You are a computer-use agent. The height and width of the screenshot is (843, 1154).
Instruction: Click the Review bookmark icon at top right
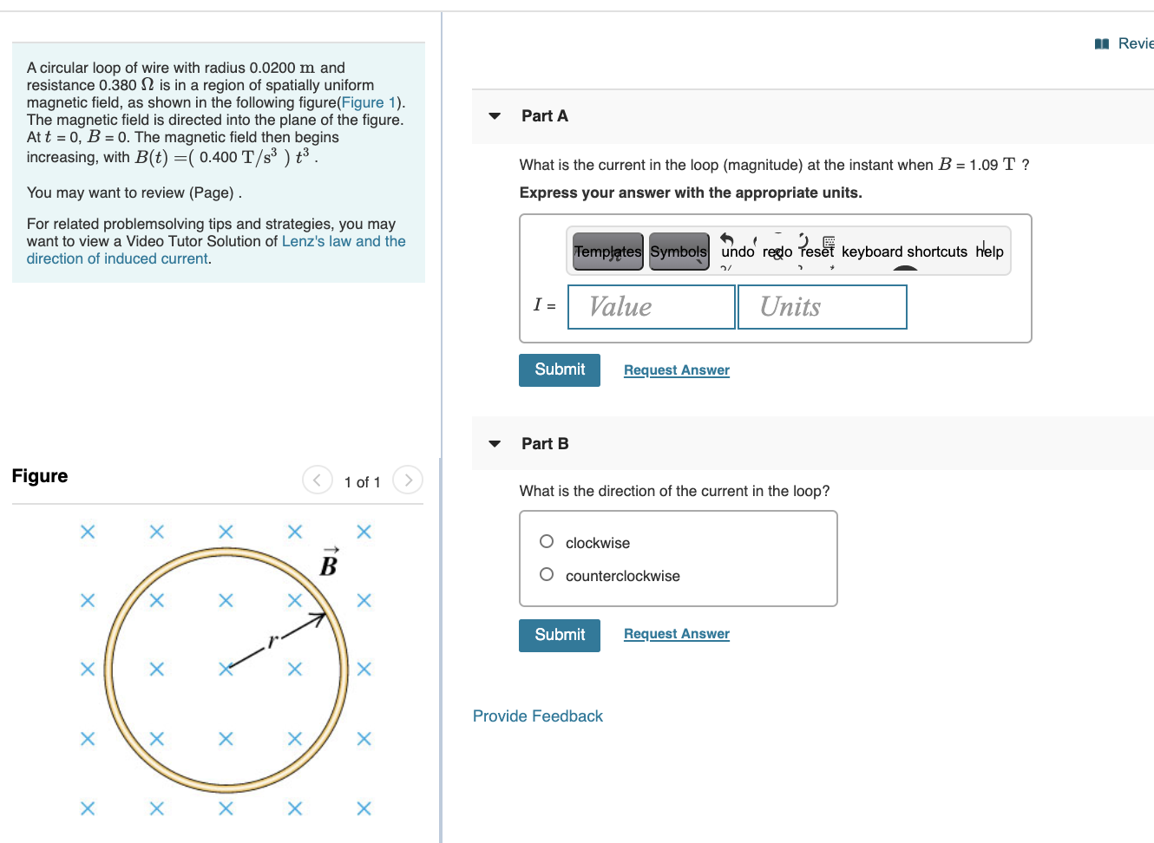1100,43
